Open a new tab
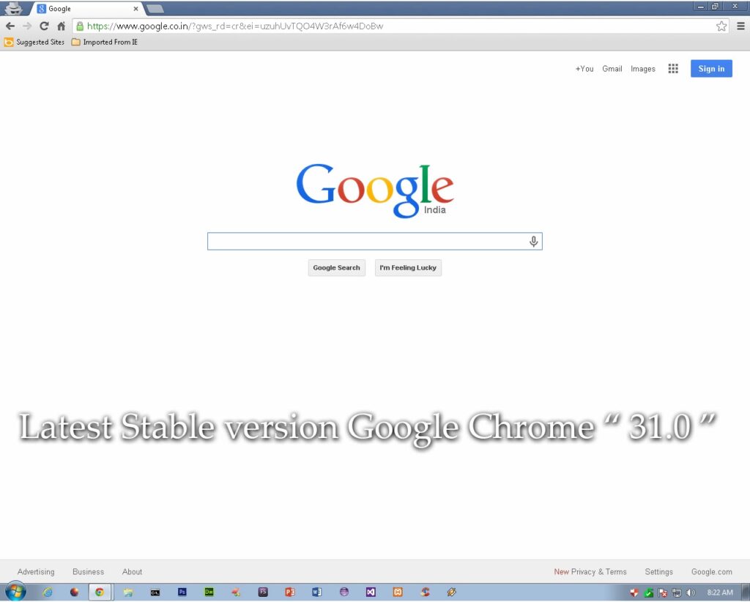750x602 pixels. [155, 9]
